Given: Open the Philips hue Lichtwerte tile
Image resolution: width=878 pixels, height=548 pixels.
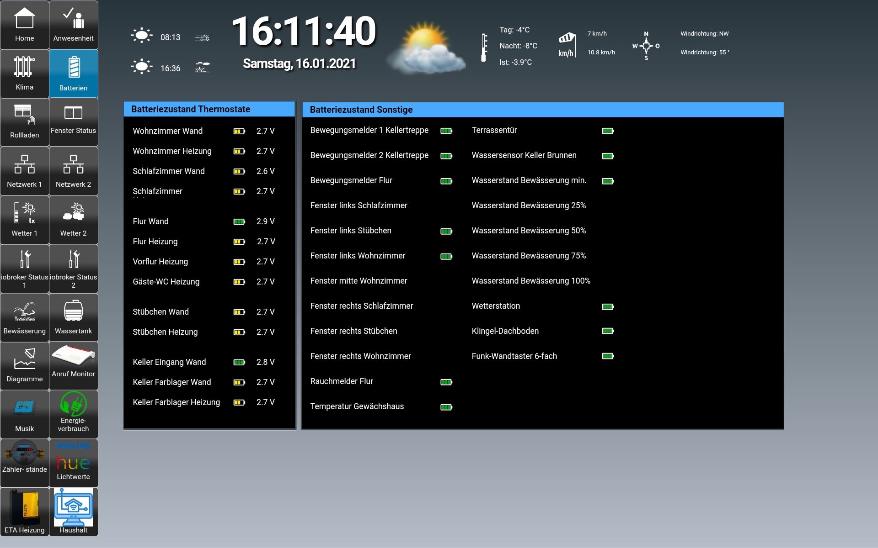Looking at the screenshot, I should click(x=73, y=463).
